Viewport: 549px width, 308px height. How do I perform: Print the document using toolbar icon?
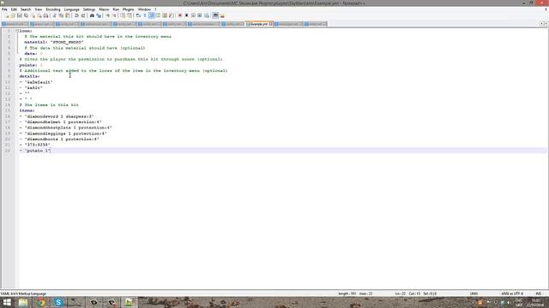[45, 15]
